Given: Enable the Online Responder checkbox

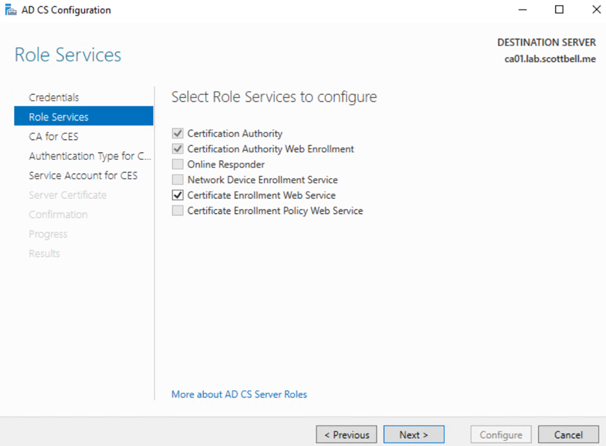Looking at the screenshot, I should click(178, 165).
